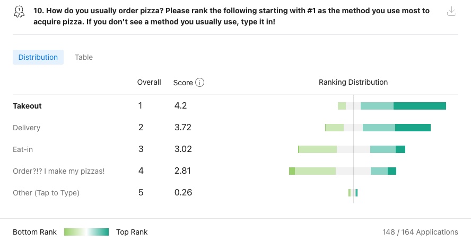Click the Score info icon
Screen dimensions: 471x242
tap(200, 82)
